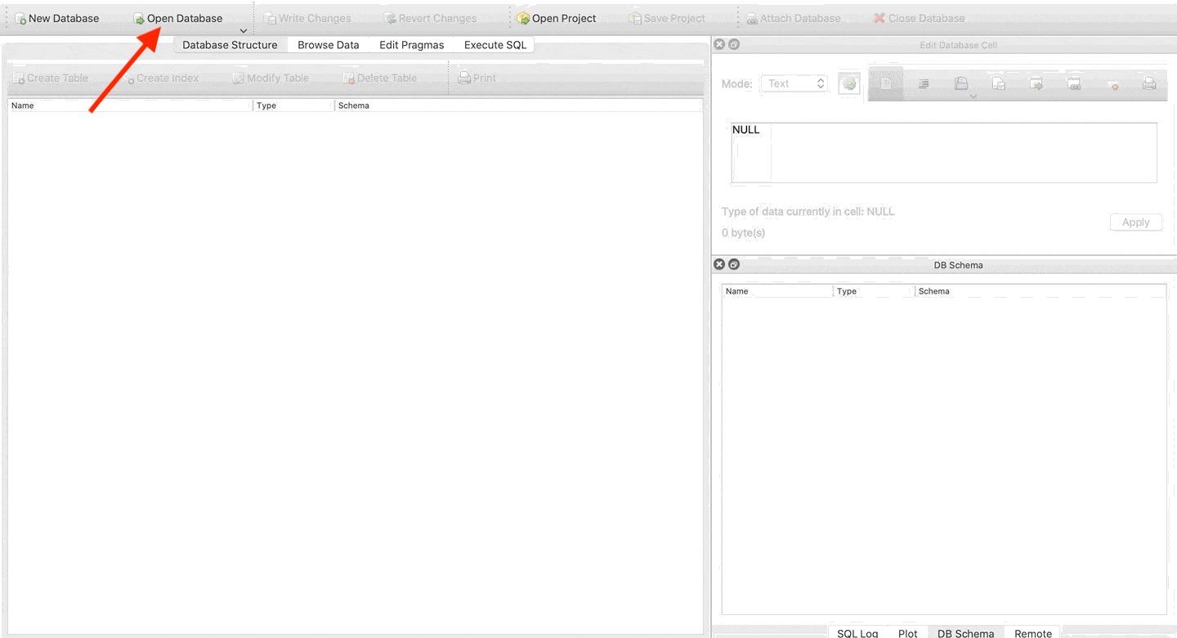Click the export to file icon with green arrow
Screen dimensions: 1177x638
coord(1036,83)
